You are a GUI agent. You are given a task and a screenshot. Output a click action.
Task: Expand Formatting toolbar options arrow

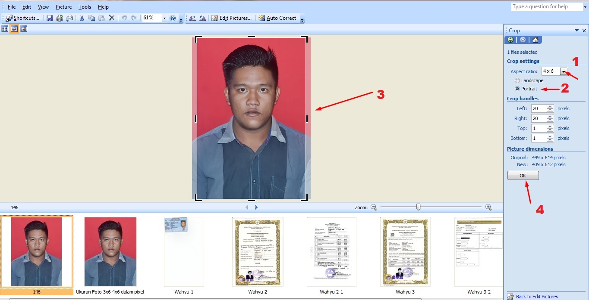click(302, 19)
